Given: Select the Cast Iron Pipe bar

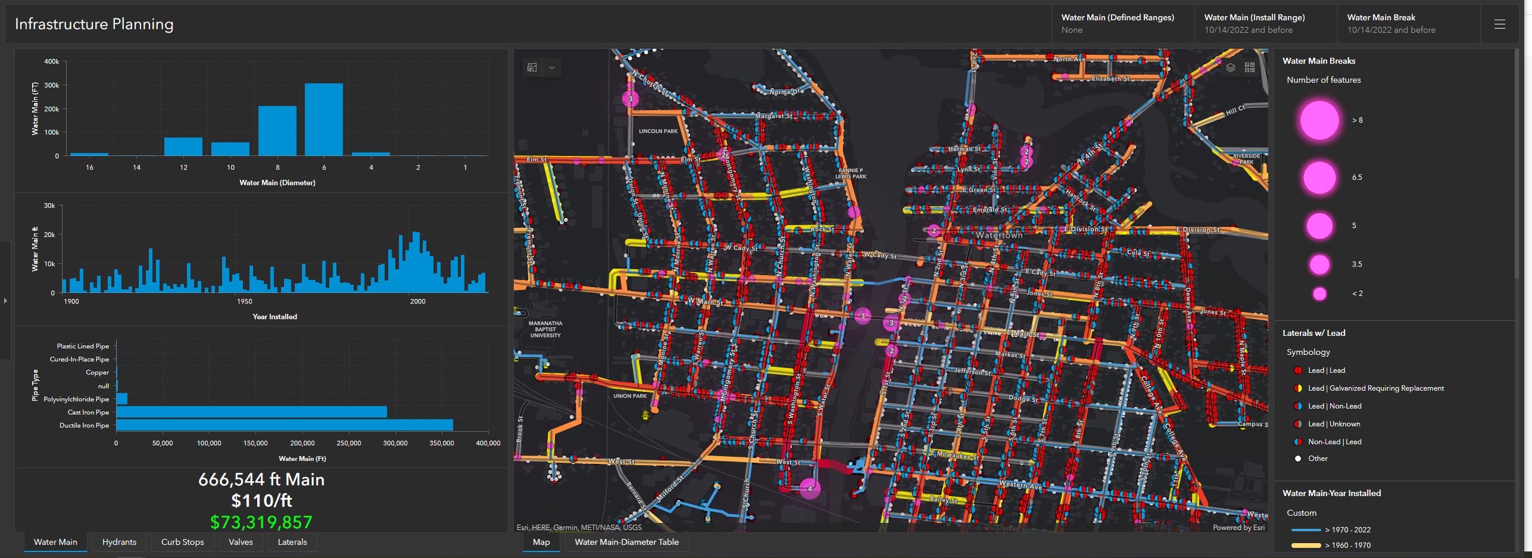Looking at the screenshot, I should tap(251, 412).
